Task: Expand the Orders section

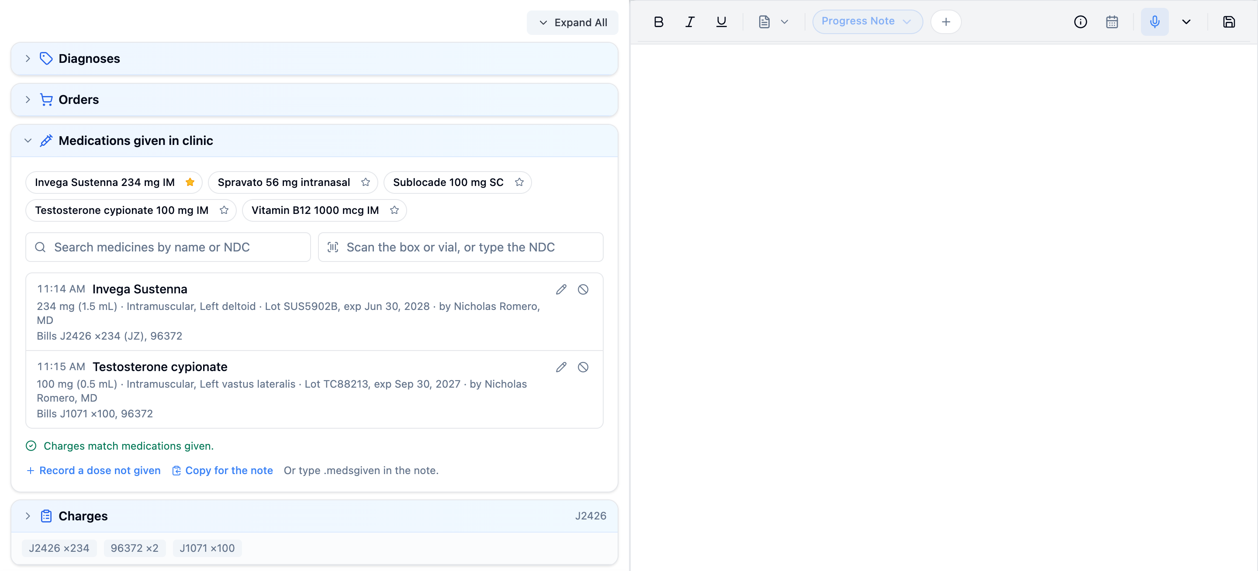Action: click(314, 100)
